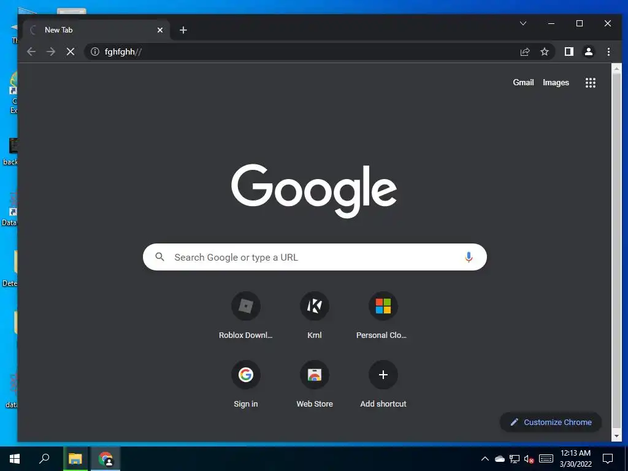Image resolution: width=628 pixels, height=471 pixels.
Task: Open Google Images link
Action: [x=556, y=83]
